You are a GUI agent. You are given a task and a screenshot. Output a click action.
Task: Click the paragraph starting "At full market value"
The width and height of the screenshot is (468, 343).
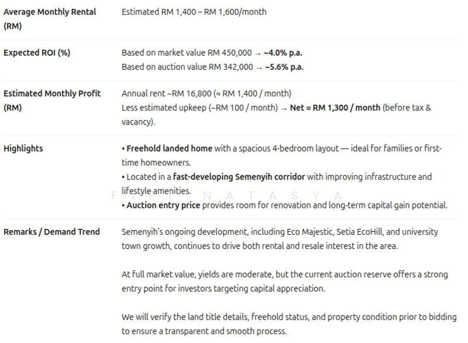point(285,282)
